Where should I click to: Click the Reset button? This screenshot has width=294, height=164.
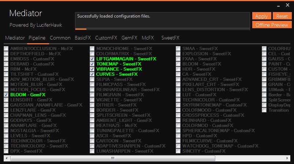click(x=282, y=16)
